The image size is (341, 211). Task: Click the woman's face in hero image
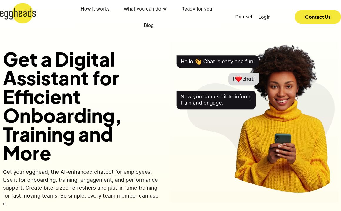[x=282, y=89]
